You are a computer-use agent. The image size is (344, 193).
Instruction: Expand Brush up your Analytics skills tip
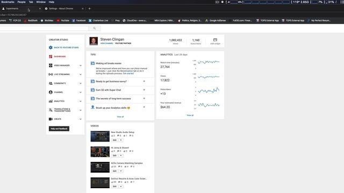click(144, 107)
